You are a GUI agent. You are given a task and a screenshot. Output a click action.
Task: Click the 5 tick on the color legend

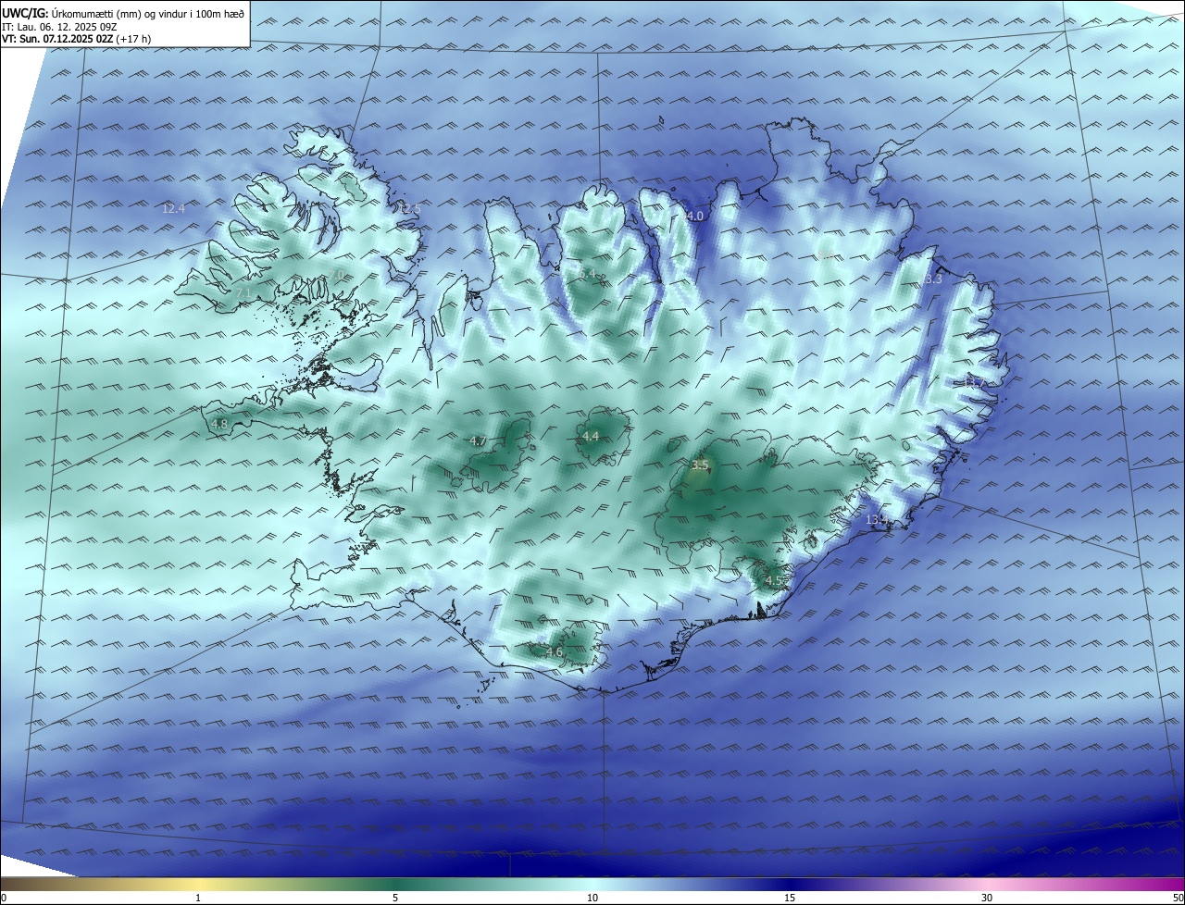pyautogui.click(x=395, y=898)
